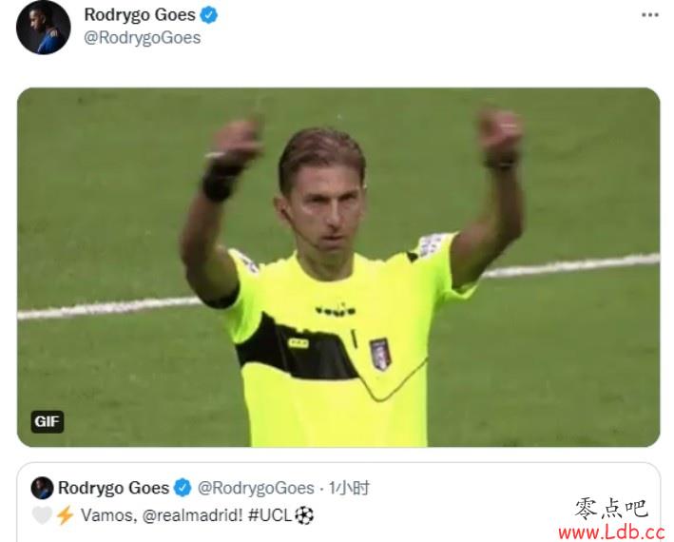Screen dimensions: 674x542
Task: Click the quoted tweet's small avatar
Action: pos(42,488)
